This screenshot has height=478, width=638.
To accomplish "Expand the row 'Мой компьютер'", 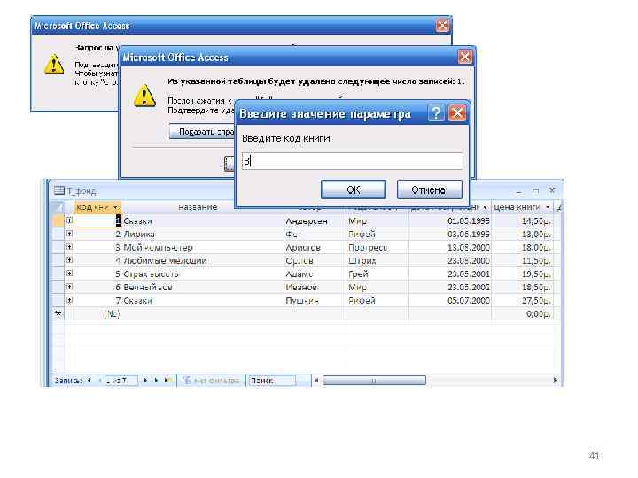I will pyautogui.click(x=70, y=247).
